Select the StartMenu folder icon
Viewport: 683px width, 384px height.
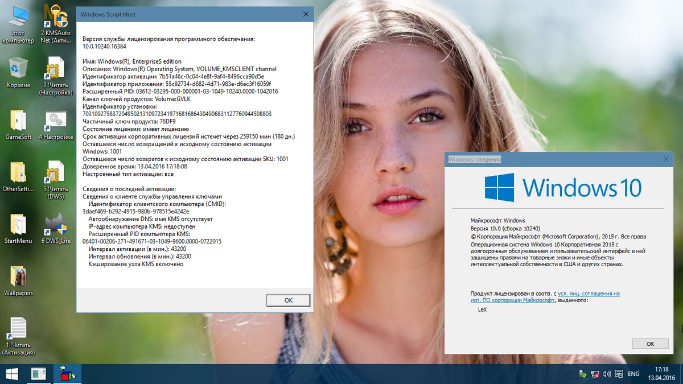(x=18, y=229)
